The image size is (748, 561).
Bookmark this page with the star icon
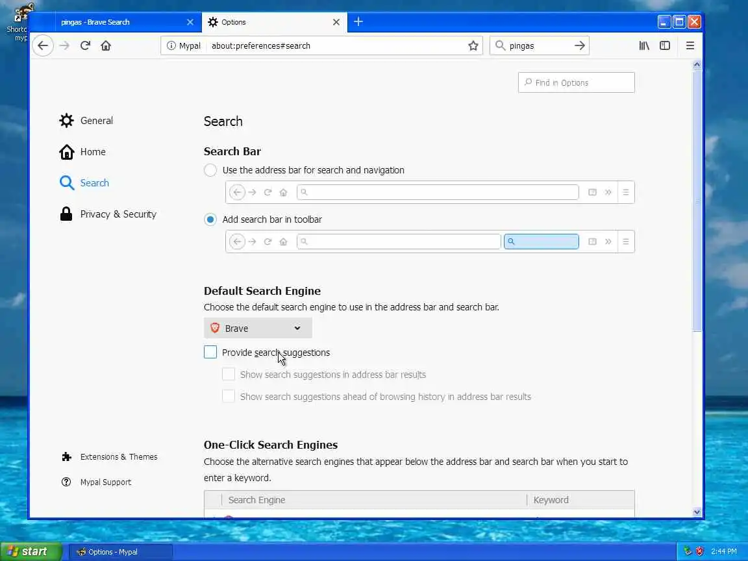(473, 46)
